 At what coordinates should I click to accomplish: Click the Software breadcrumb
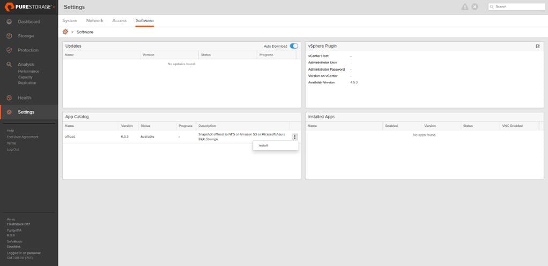85,32
